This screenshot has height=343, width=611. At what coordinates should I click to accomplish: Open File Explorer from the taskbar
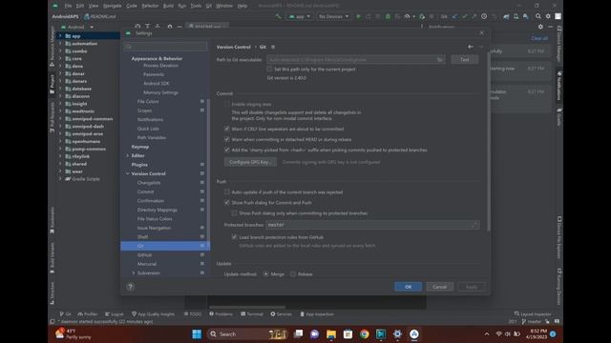[x=331, y=334]
